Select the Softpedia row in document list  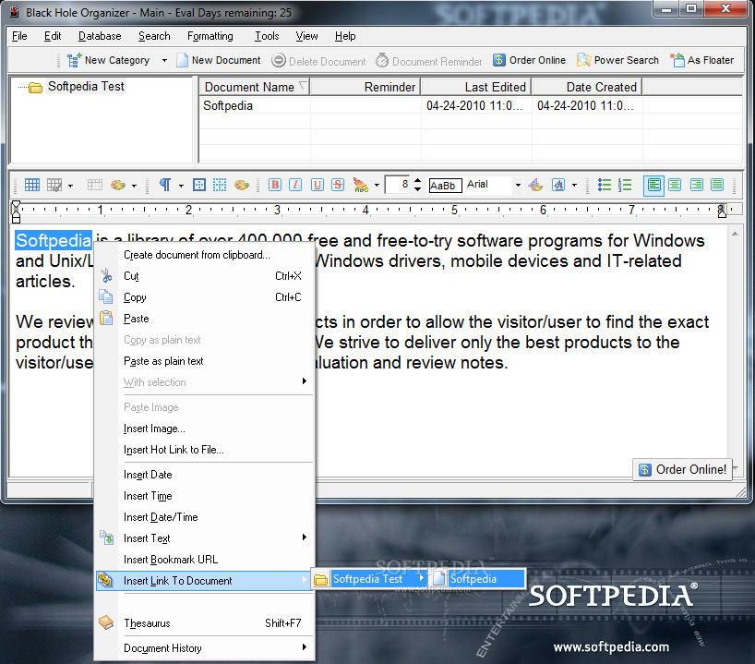(471, 105)
